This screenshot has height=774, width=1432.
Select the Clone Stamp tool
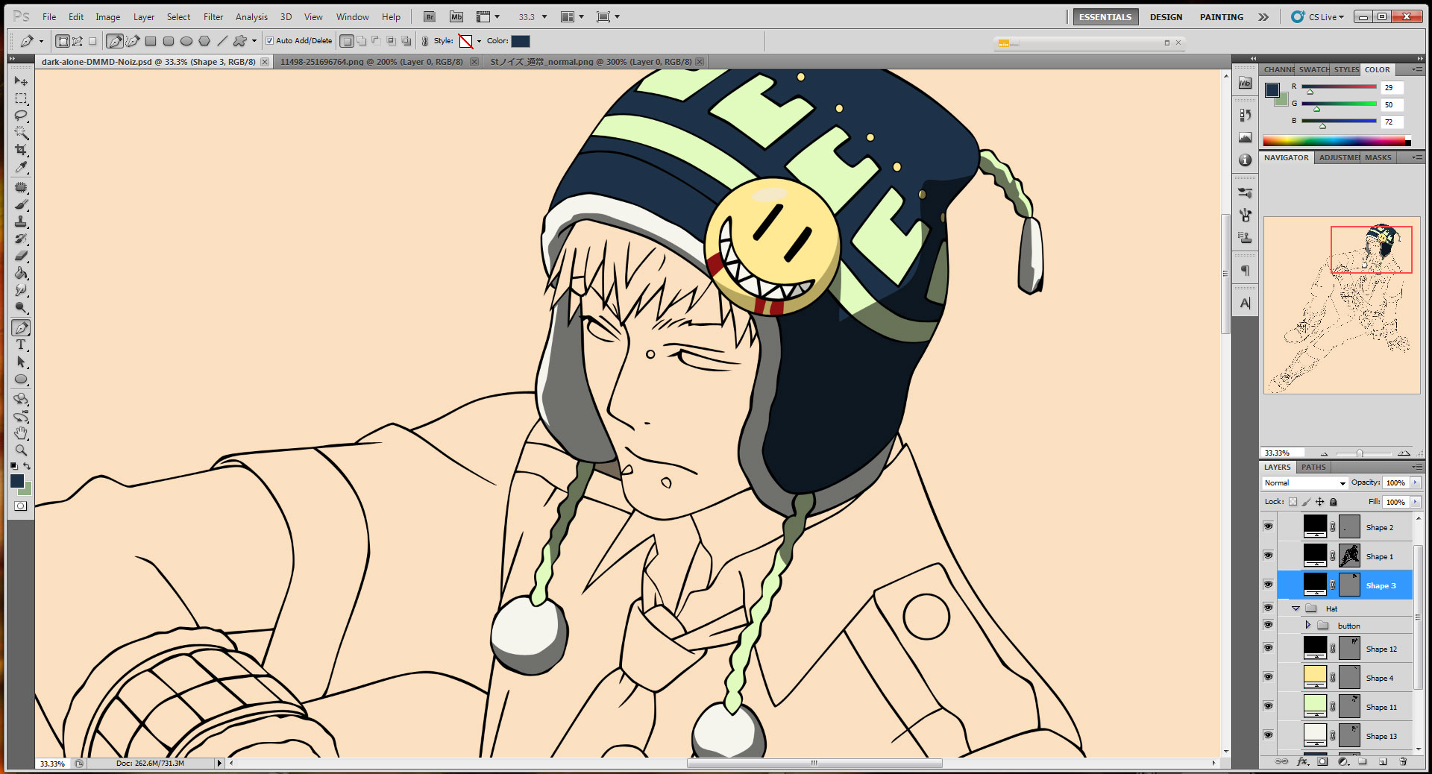pyautogui.click(x=21, y=221)
